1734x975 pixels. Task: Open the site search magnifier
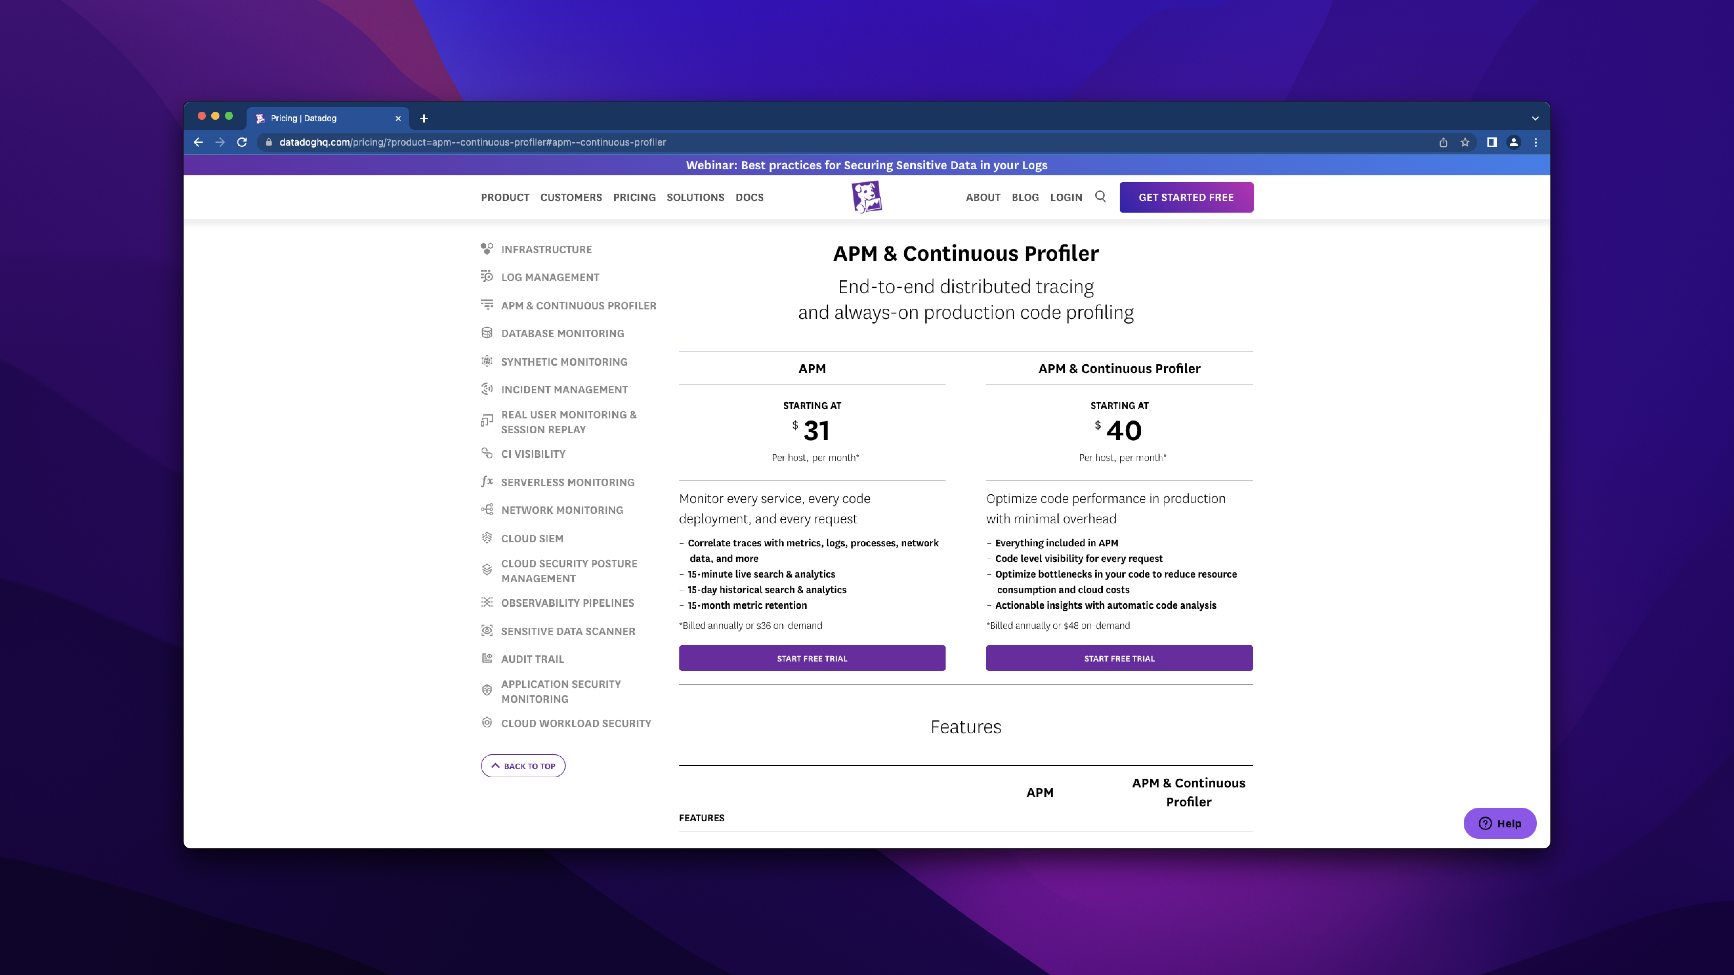point(1101,197)
